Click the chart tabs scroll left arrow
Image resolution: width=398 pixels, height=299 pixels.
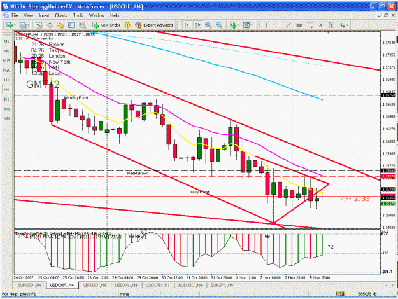point(387,286)
